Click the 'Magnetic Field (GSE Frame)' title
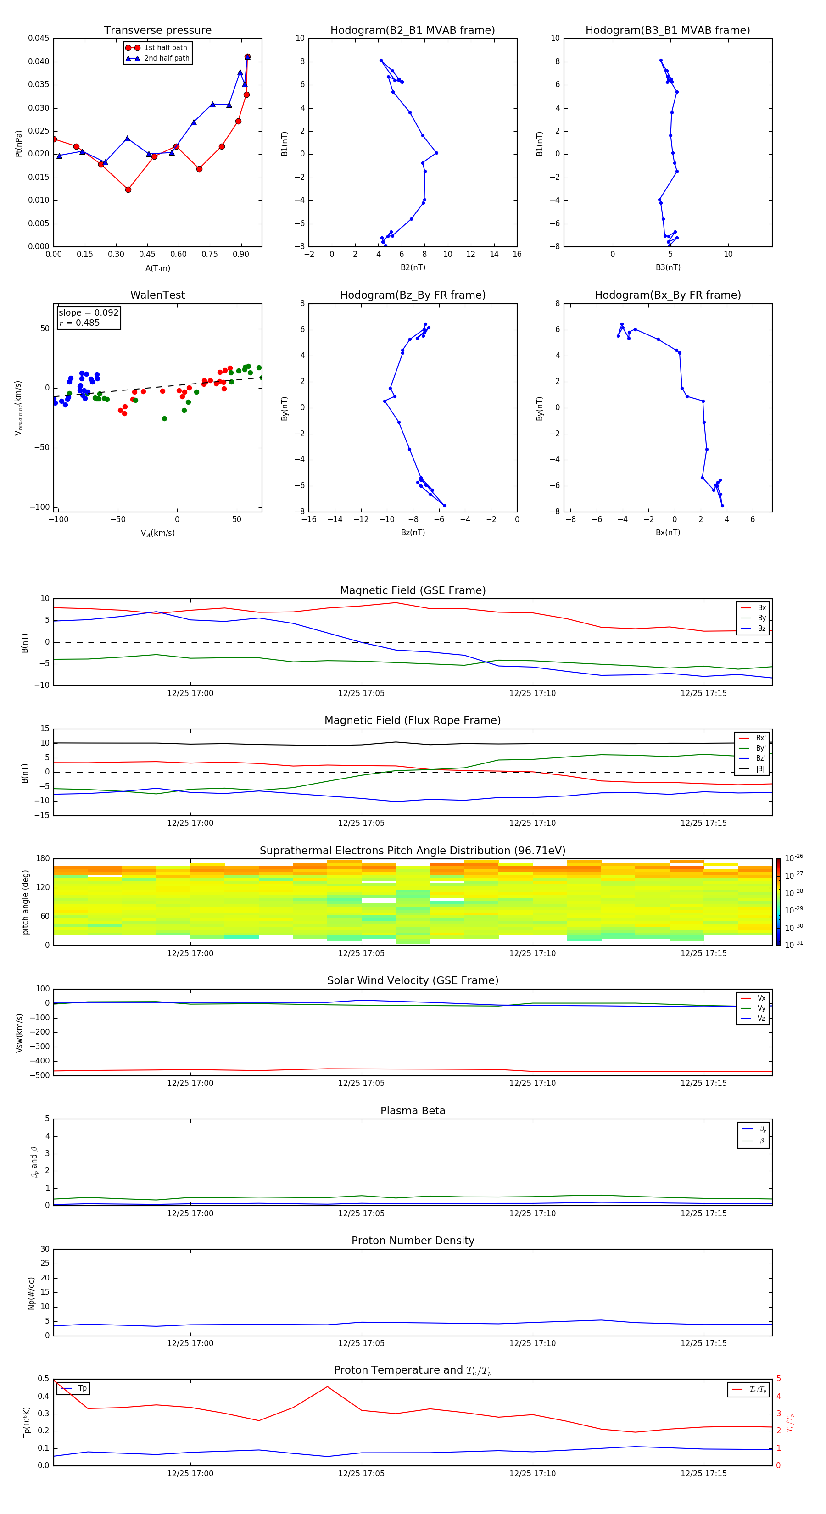This screenshot has width=826, height=1514. (x=413, y=590)
